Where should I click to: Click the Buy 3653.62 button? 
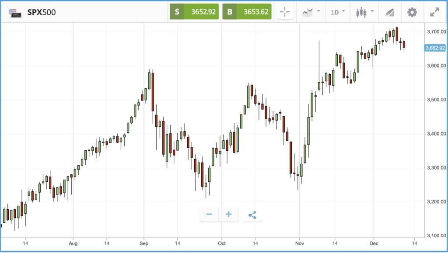click(x=247, y=12)
